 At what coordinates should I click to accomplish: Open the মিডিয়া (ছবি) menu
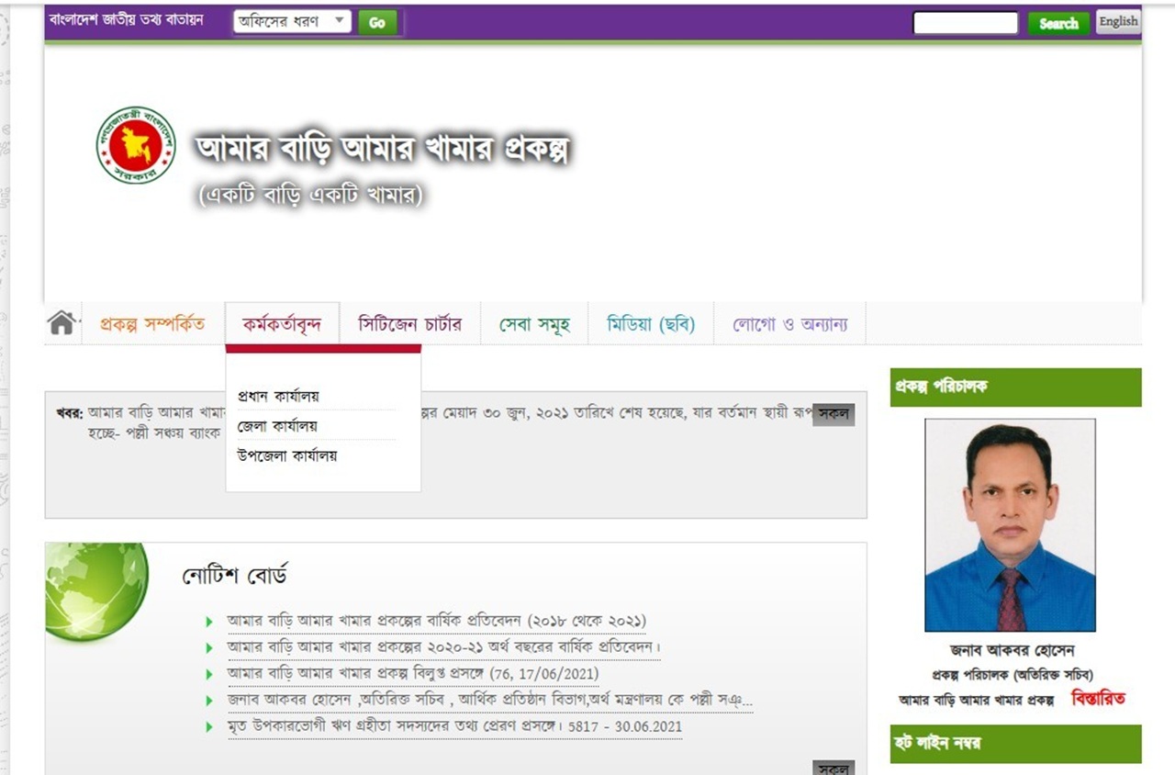pyautogui.click(x=651, y=324)
